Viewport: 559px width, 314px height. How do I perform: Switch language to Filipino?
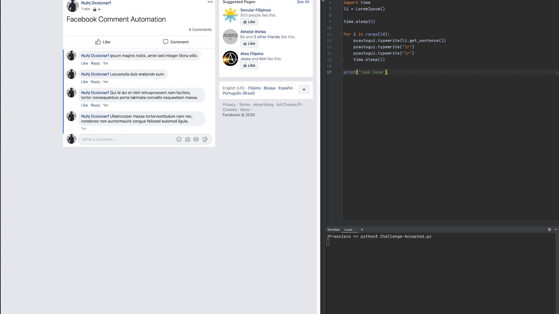[254, 88]
